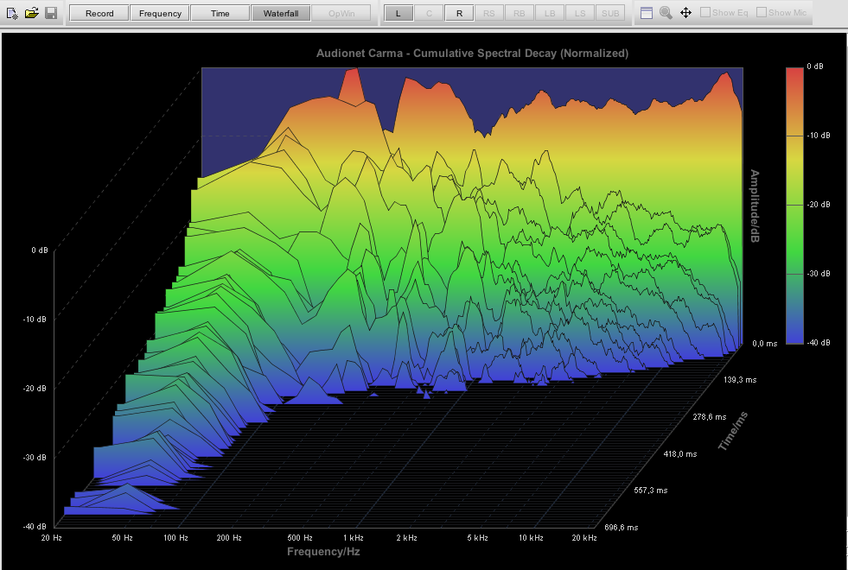Click the OpWin button
Viewport: 848px width, 570px height.
(x=341, y=13)
